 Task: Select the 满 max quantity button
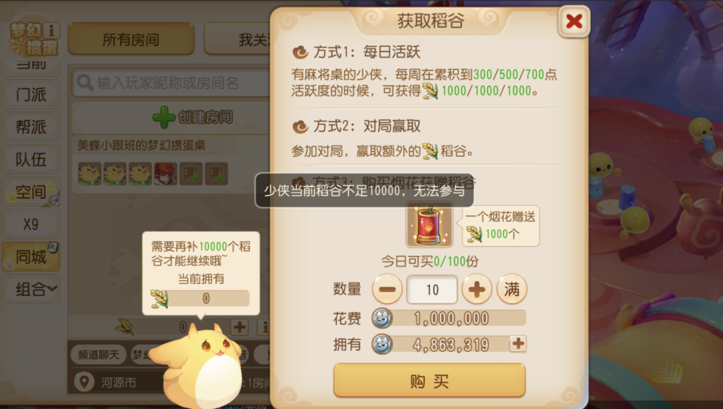[512, 289]
